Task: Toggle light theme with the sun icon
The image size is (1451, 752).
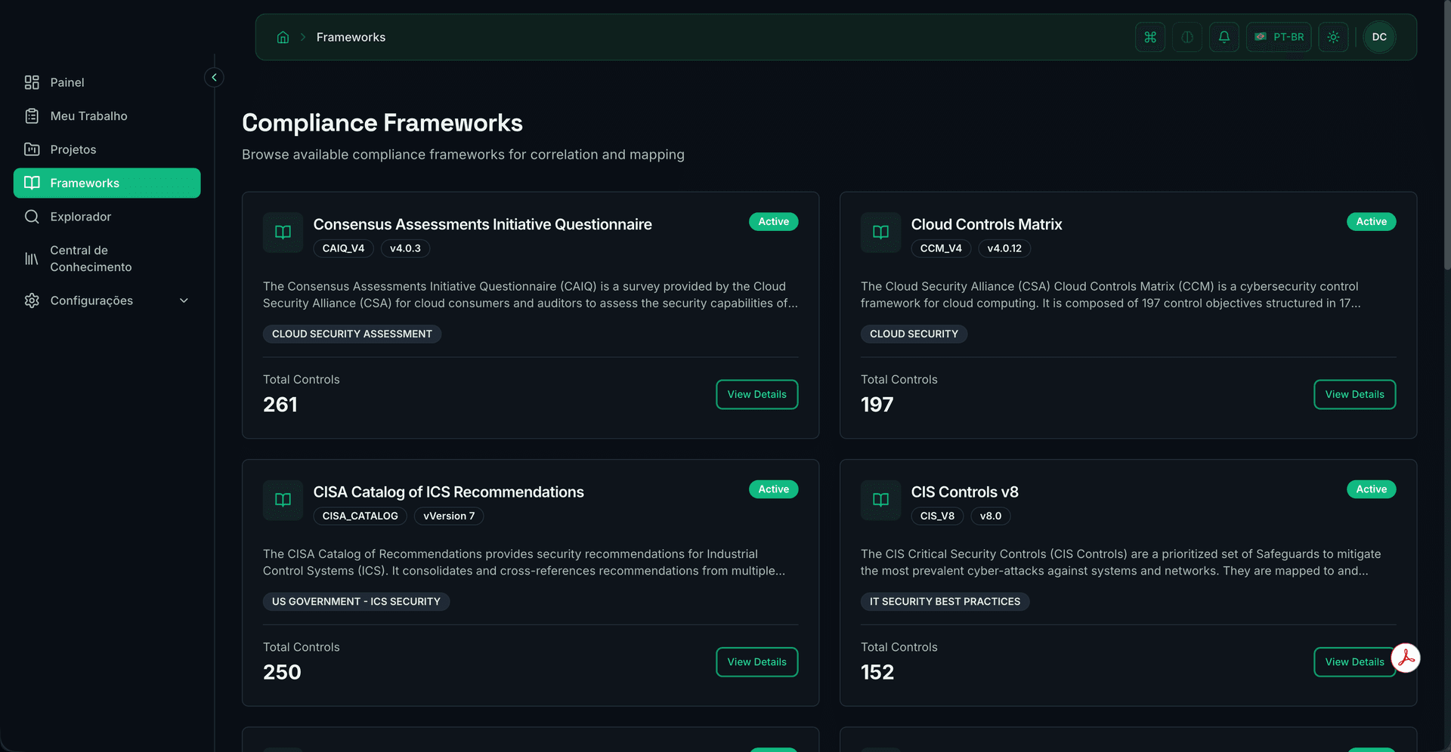Action: click(1333, 37)
